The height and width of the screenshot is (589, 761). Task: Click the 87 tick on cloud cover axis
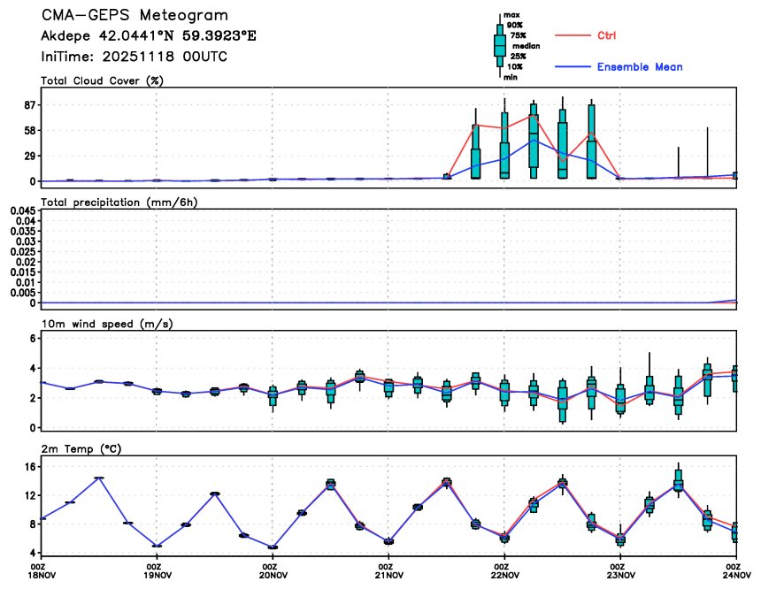coord(27,105)
